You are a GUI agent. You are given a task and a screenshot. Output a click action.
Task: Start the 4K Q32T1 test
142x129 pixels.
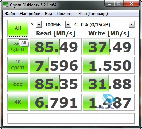click(18, 65)
